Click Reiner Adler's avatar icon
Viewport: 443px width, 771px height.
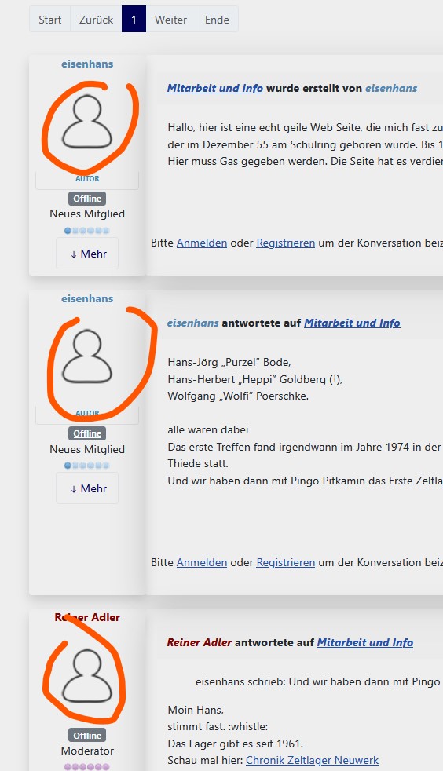87,676
